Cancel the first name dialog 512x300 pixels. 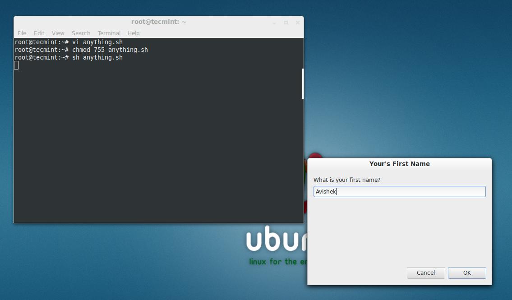point(426,272)
